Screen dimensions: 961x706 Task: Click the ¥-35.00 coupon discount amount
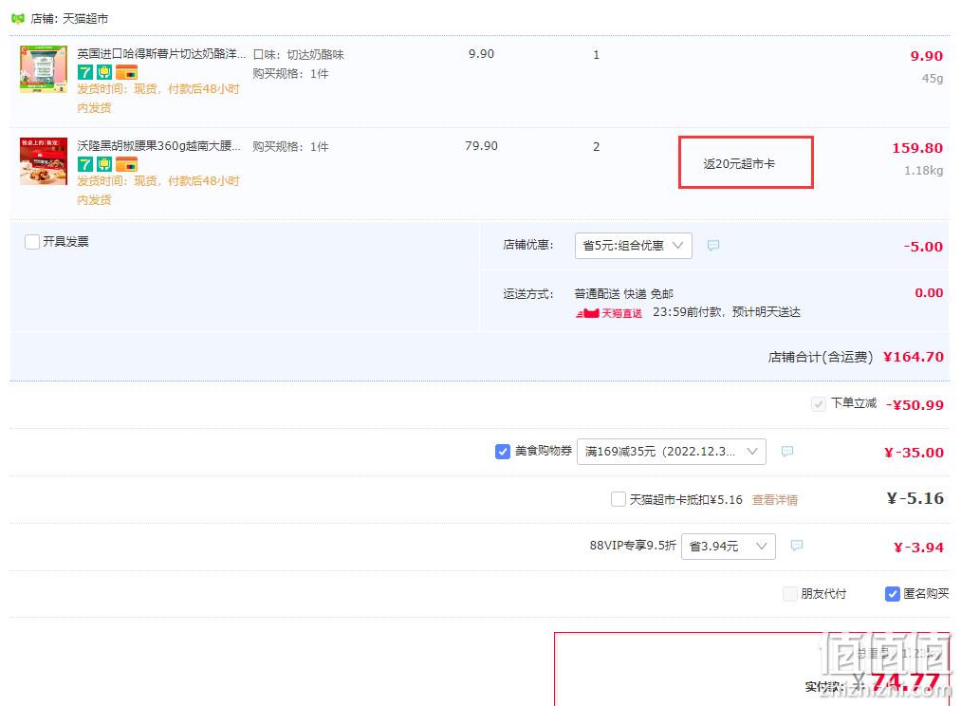(914, 453)
